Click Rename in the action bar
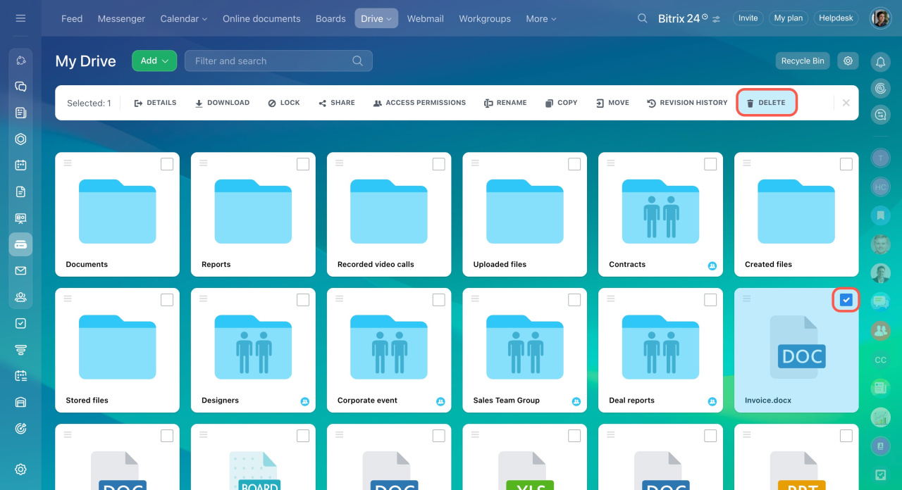The width and height of the screenshot is (902, 490). pos(505,103)
